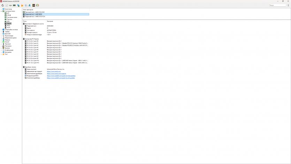Screen dimensions: 291x164
Task: Expand the DirectX tree node
Action: [1, 42]
